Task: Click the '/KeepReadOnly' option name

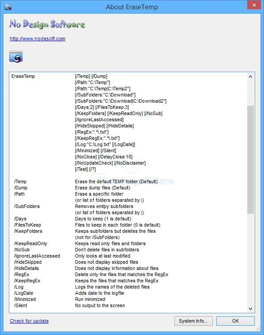Action: [x=31, y=243]
